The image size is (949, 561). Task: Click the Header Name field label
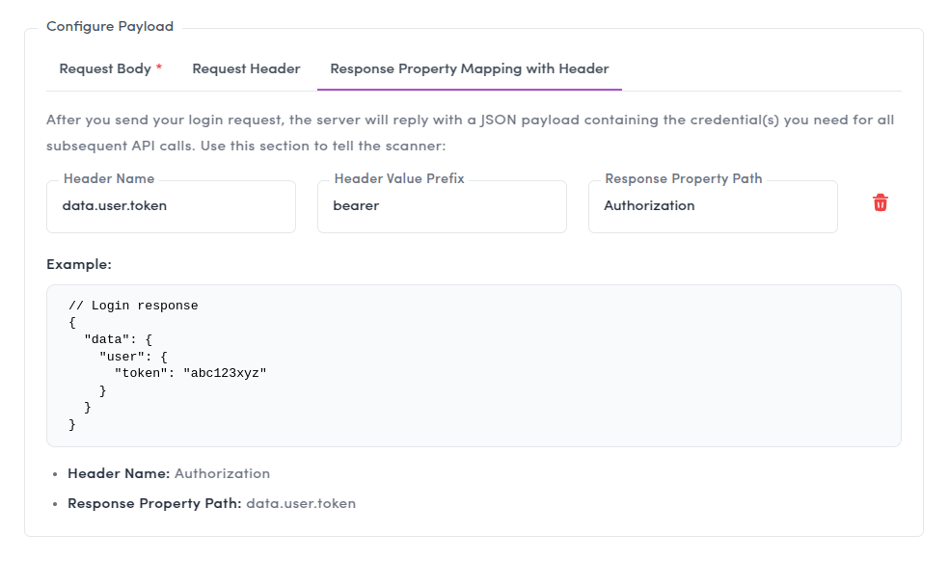click(x=109, y=179)
